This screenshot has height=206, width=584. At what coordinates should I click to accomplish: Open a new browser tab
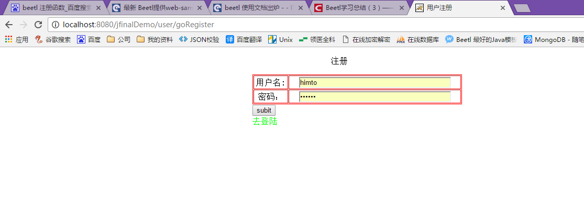(x=522, y=8)
